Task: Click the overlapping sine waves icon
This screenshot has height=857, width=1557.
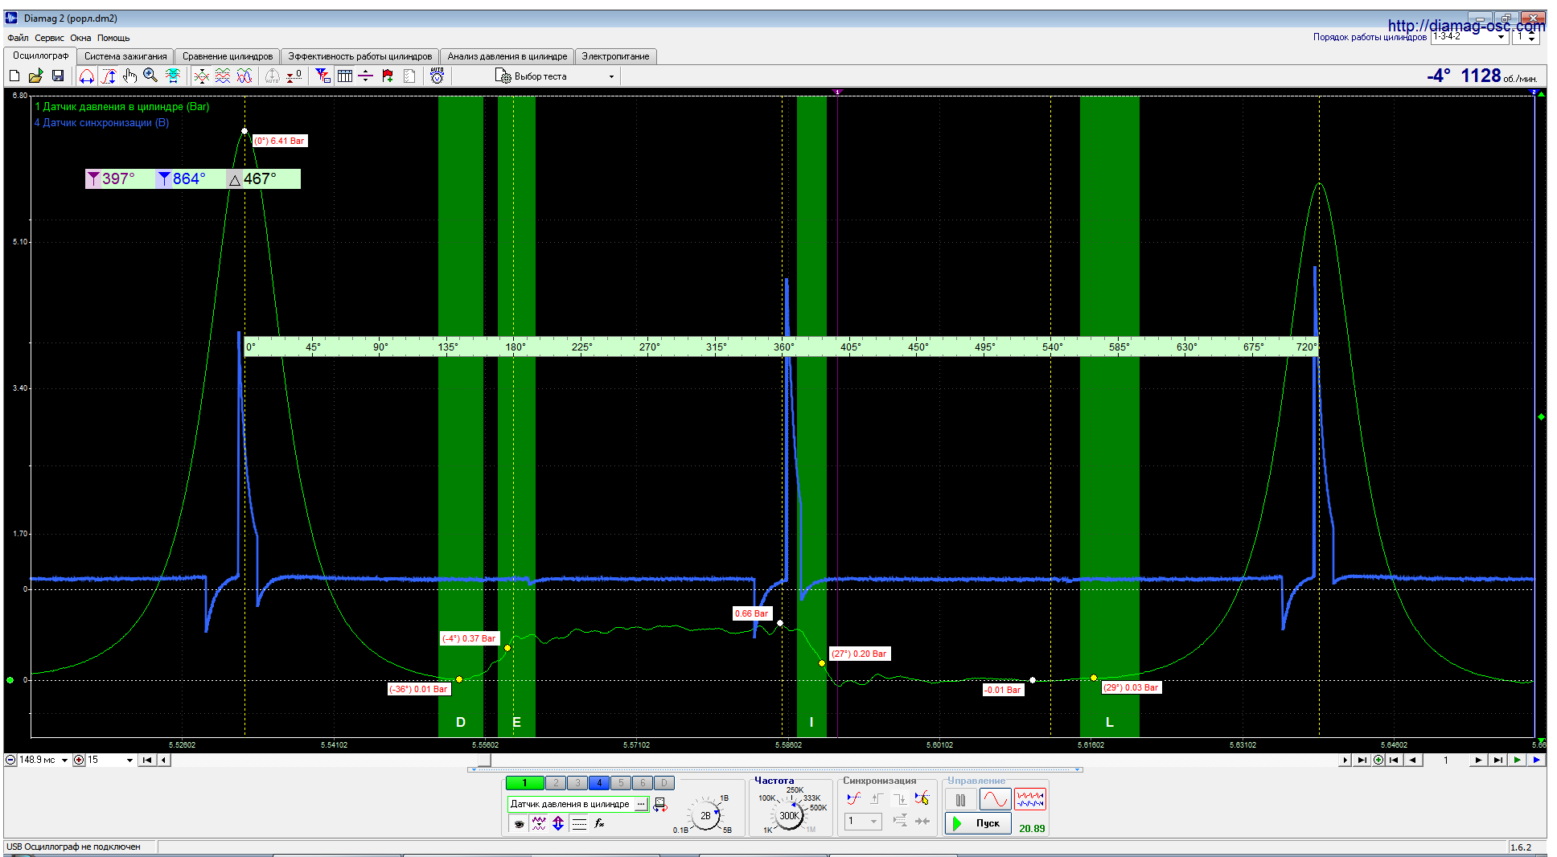Action: pos(244,76)
